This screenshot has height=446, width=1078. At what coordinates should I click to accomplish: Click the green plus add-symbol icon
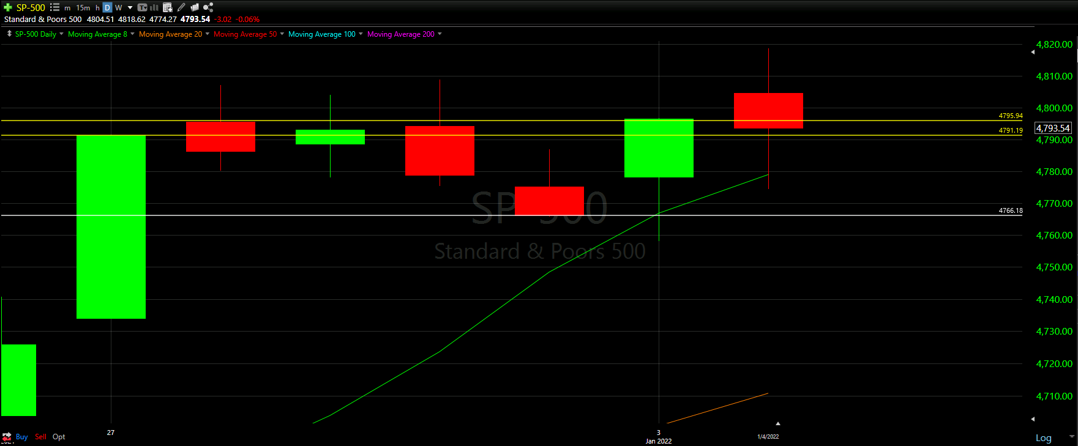tap(7, 7)
